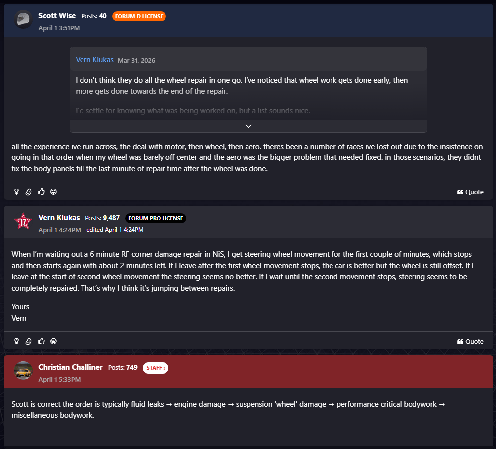Open Vern Klukas link in quoted post

coord(94,60)
